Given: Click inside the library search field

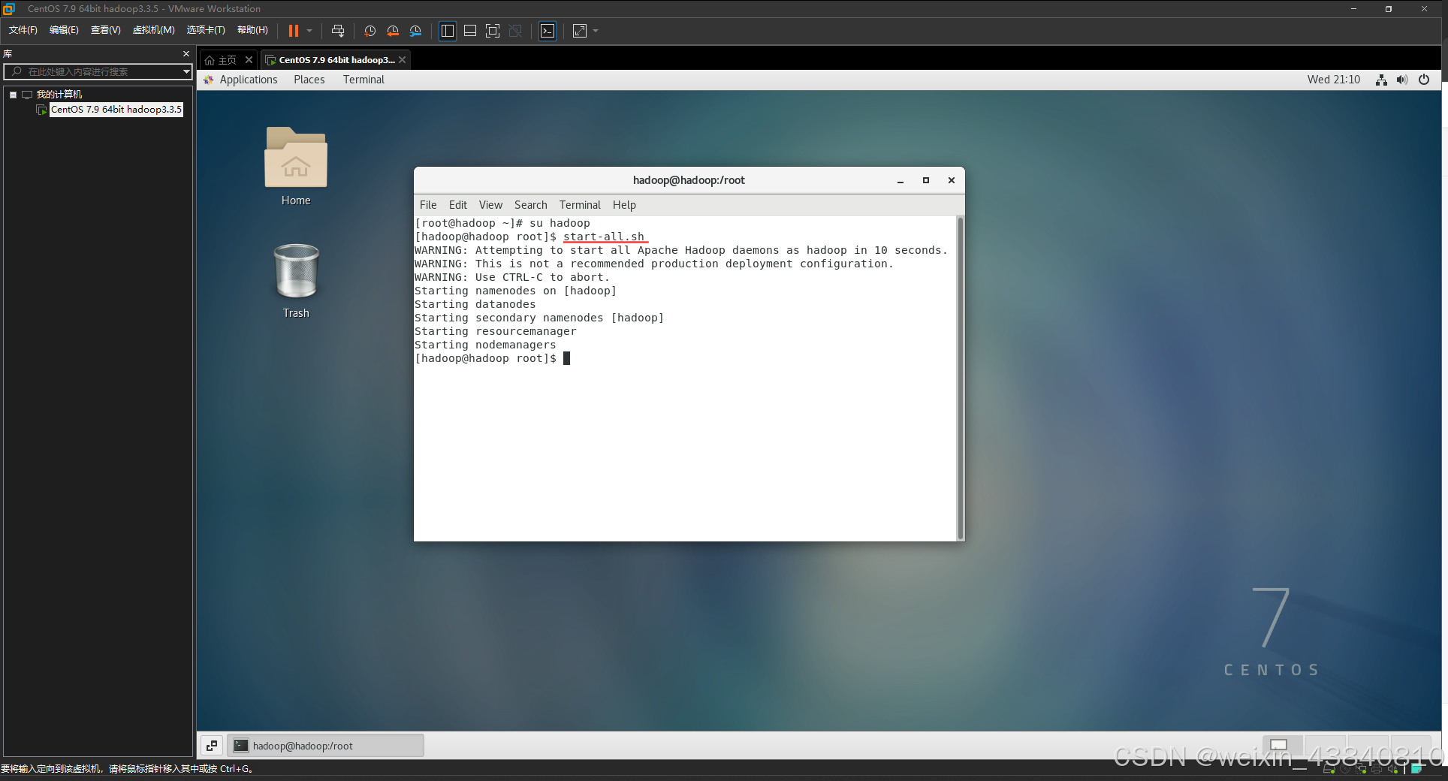Looking at the screenshot, I should click(98, 71).
